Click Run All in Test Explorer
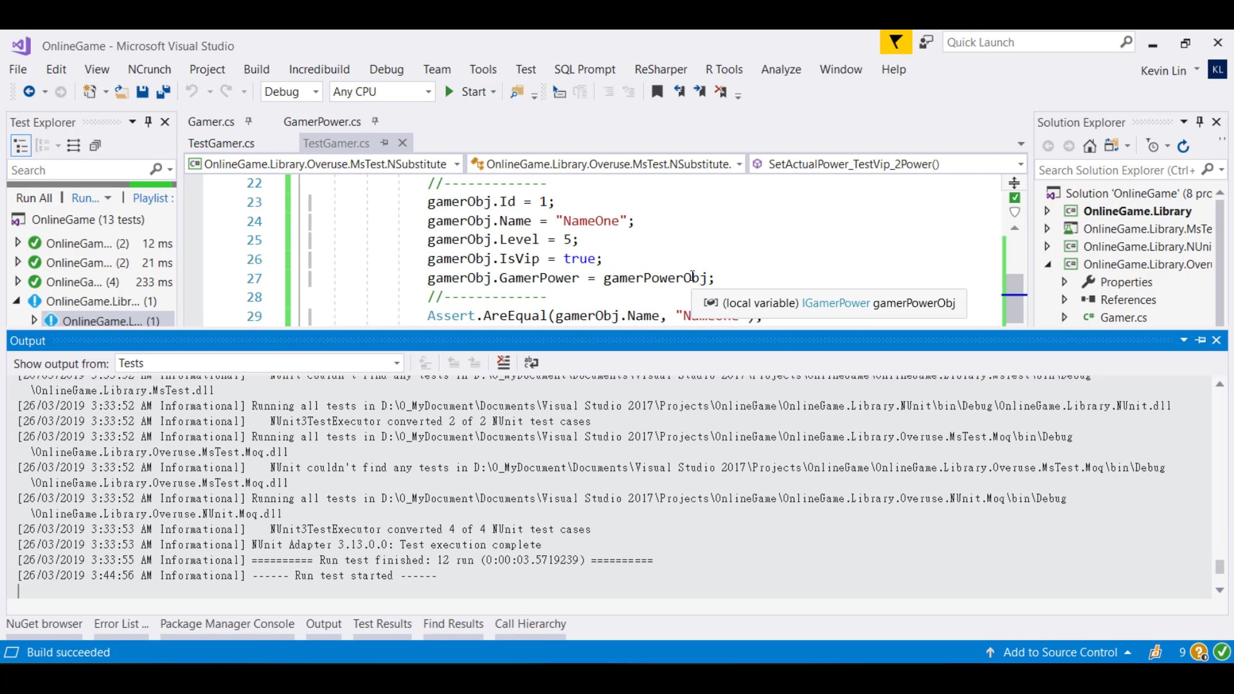 coord(34,199)
